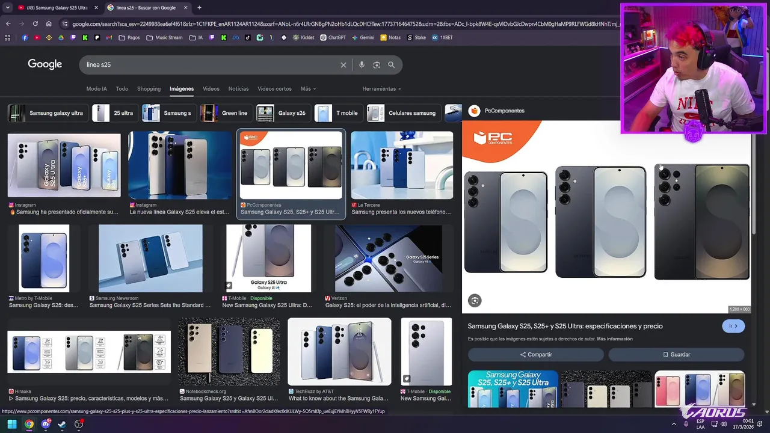
Task: Open the 'Samsung Galaxy S25, S25+ y S25 Ultra: especificaciones' title
Action: (565, 326)
